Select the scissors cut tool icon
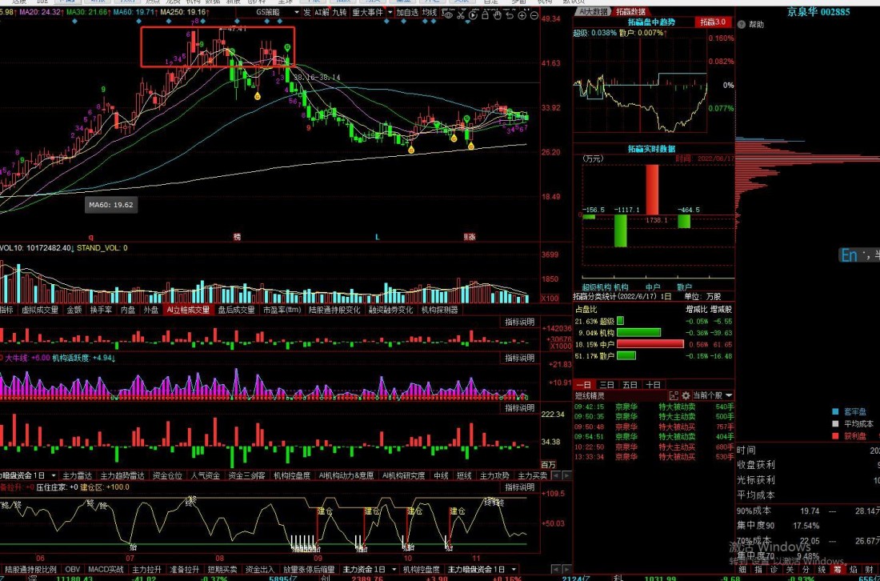880x581 pixels. click(x=461, y=15)
